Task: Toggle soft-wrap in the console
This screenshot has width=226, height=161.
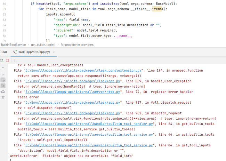Action: click(x=3, y=80)
